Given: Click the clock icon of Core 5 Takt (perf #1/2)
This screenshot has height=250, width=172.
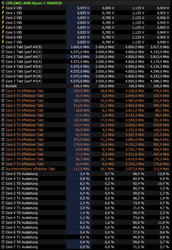Looking at the screenshot, I should [3, 71].
